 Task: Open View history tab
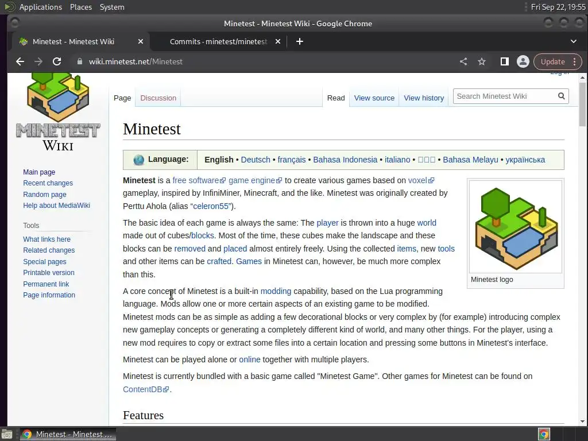point(424,98)
